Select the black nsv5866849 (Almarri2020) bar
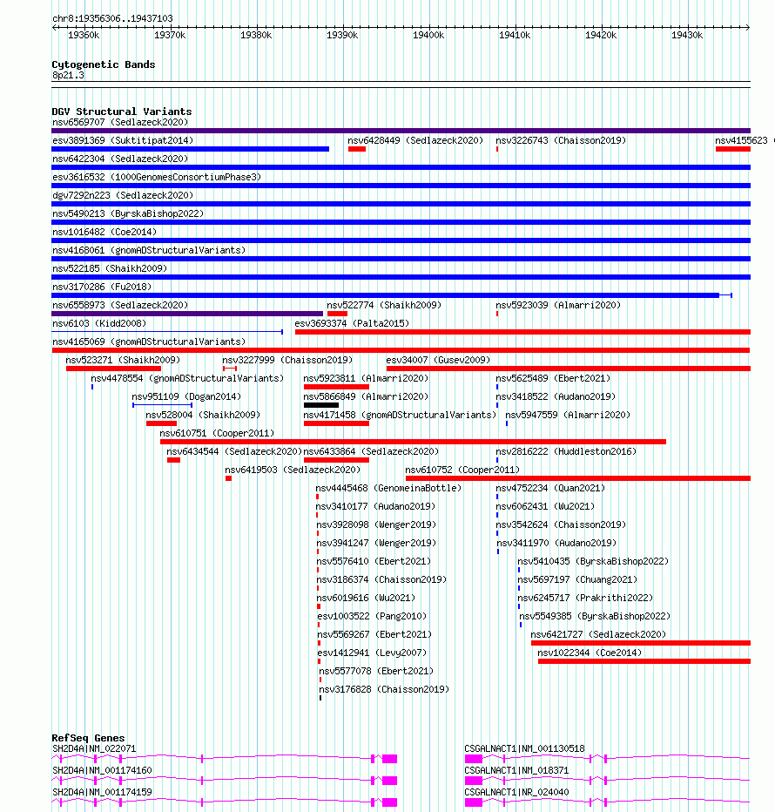775x812 pixels. (321, 405)
